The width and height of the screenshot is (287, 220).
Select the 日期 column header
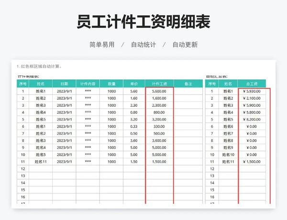point(64,84)
